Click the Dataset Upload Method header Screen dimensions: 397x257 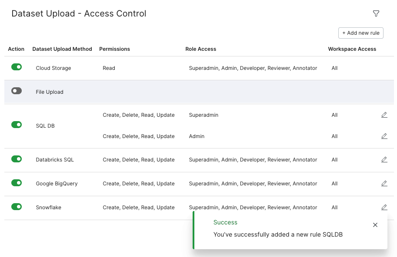(x=62, y=49)
